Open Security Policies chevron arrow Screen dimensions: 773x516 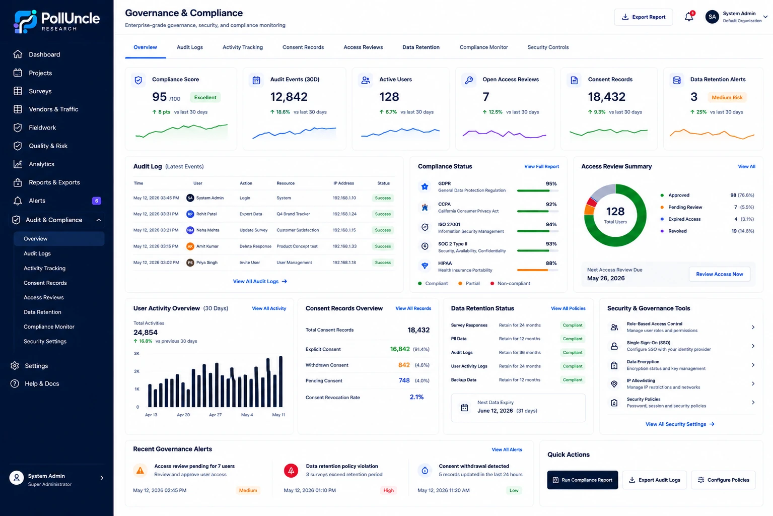coord(753,403)
